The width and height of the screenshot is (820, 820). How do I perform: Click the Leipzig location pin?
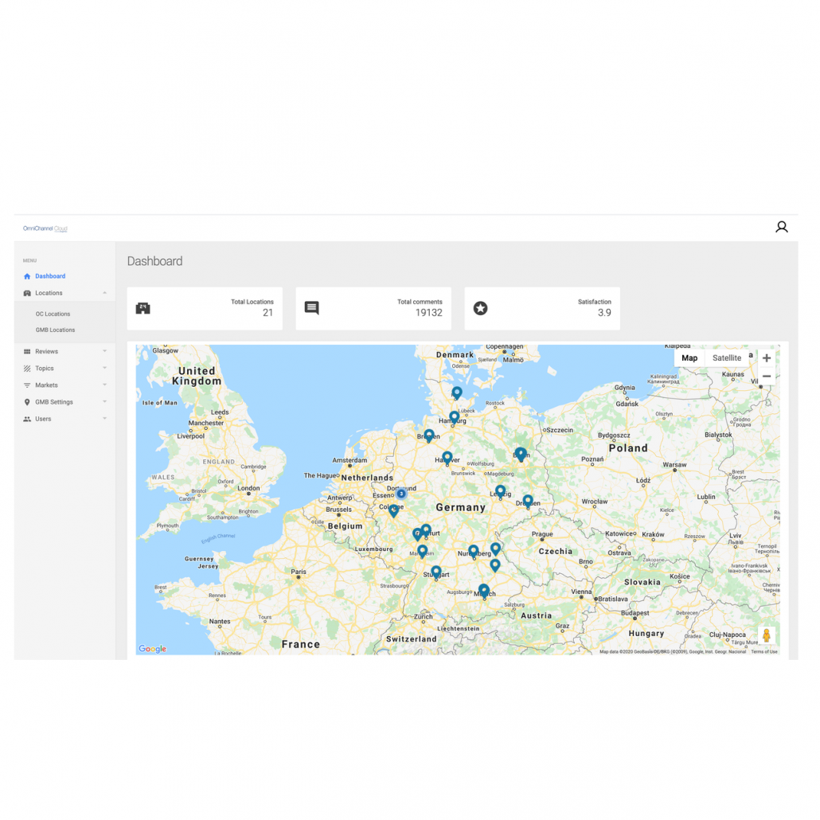click(501, 491)
